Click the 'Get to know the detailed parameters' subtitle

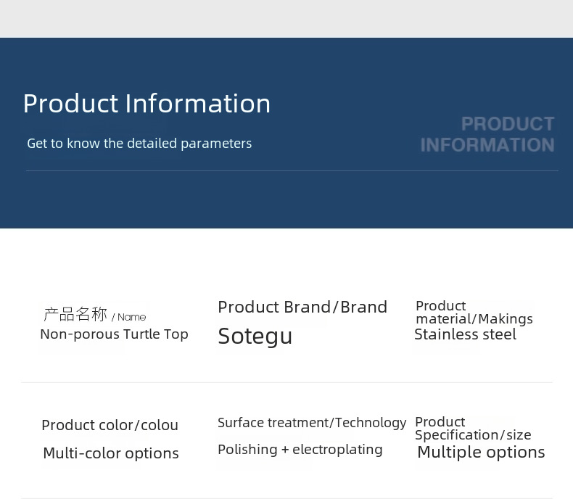point(139,144)
